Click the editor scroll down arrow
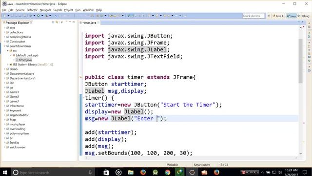Image resolution: width=312 pixels, height=176 pixels. click(x=300, y=154)
